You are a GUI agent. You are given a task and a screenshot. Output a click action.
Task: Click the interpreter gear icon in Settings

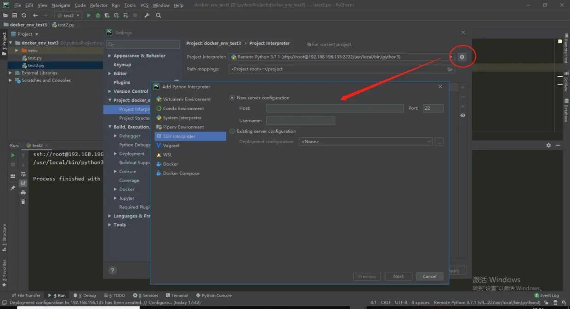coord(462,57)
